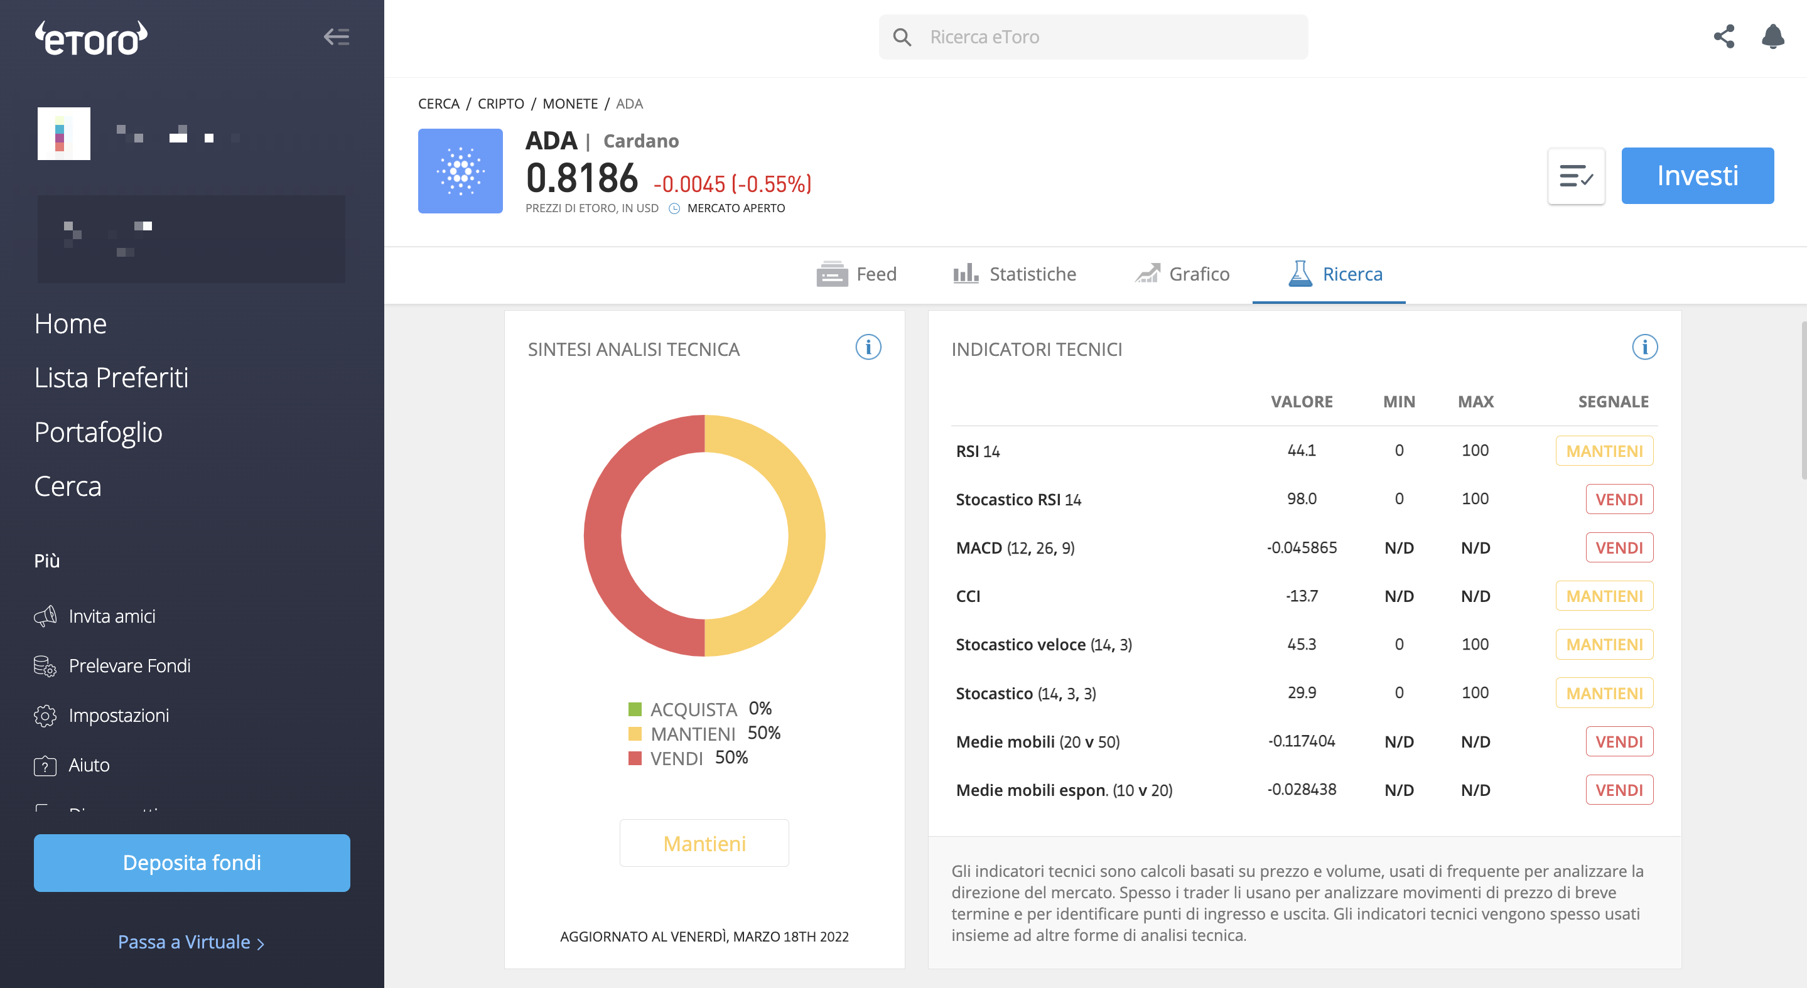Open Cerca in the sidebar

click(x=68, y=486)
